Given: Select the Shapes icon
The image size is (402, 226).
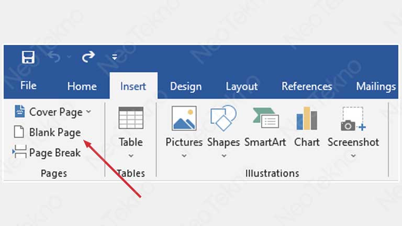Looking at the screenshot, I should [223, 118].
